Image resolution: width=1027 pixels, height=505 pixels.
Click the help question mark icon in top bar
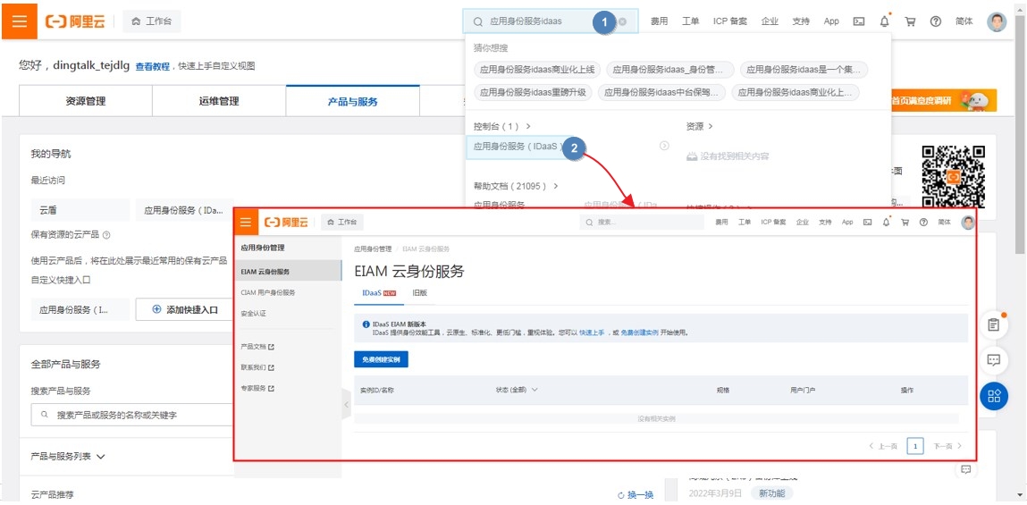tap(936, 21)
